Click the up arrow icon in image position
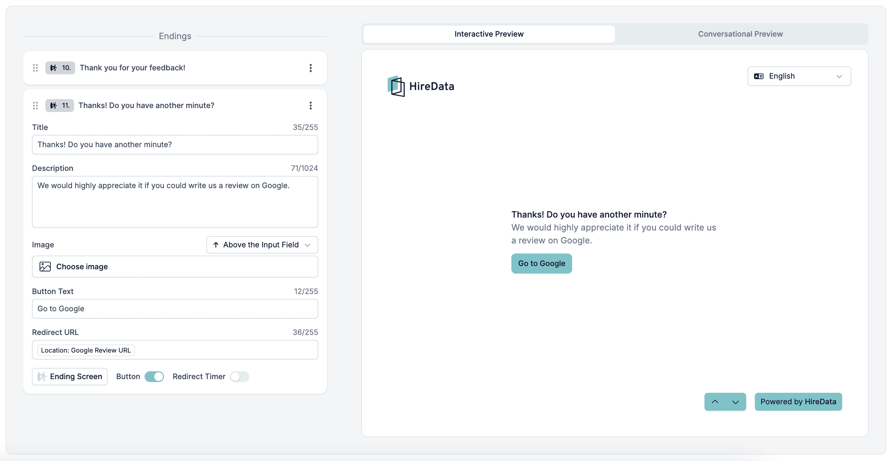The image size is (894, 461). [216, 245]
